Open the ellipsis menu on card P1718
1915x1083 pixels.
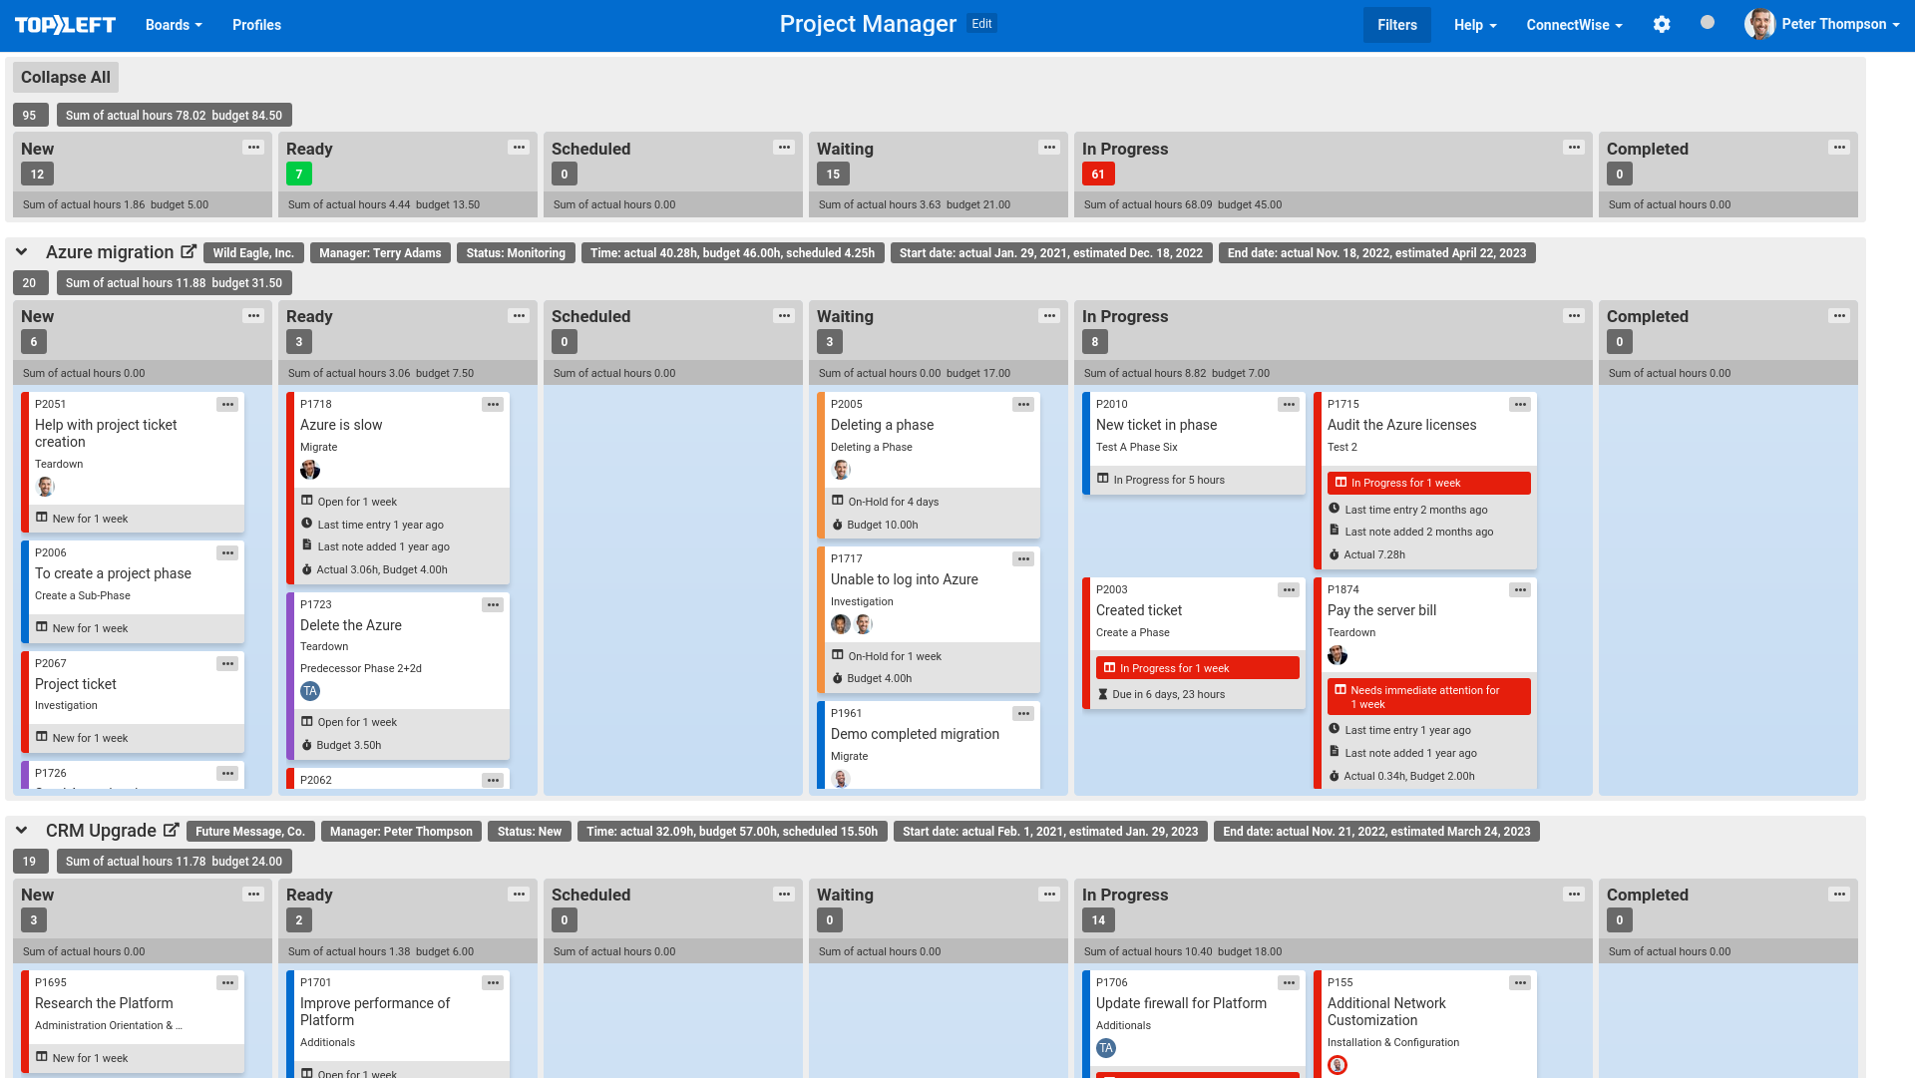click(493, 405)
